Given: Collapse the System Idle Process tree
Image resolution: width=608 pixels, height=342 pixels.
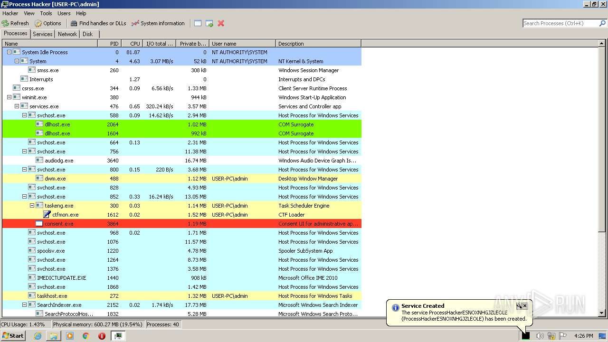Looking at the screenshot, I should tap(9, 52).
